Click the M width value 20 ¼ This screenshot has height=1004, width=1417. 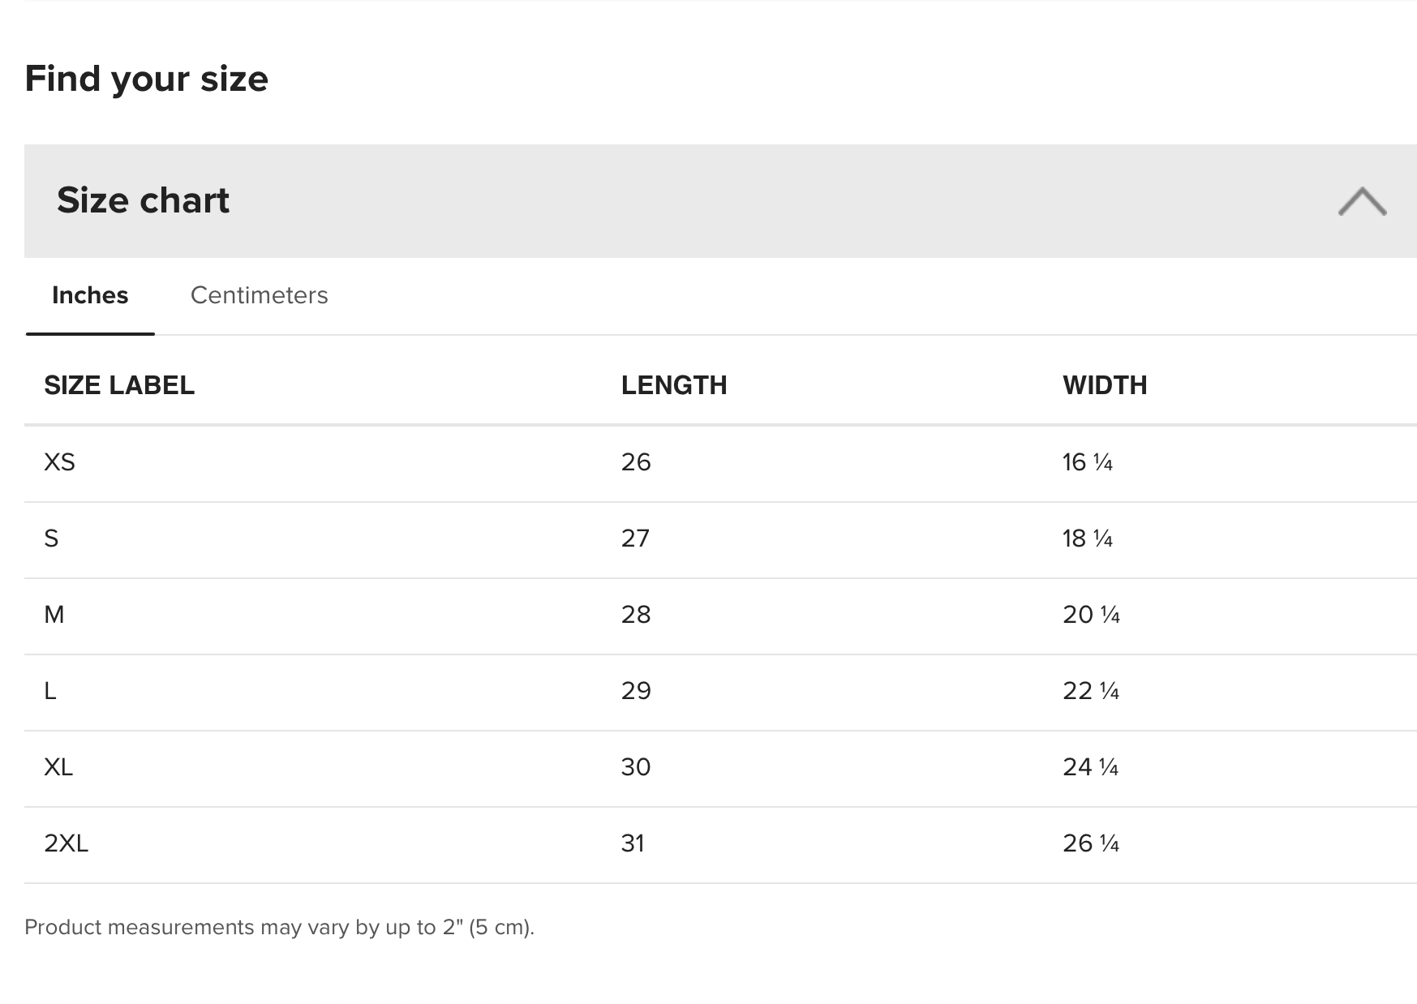coord(1091,615)
